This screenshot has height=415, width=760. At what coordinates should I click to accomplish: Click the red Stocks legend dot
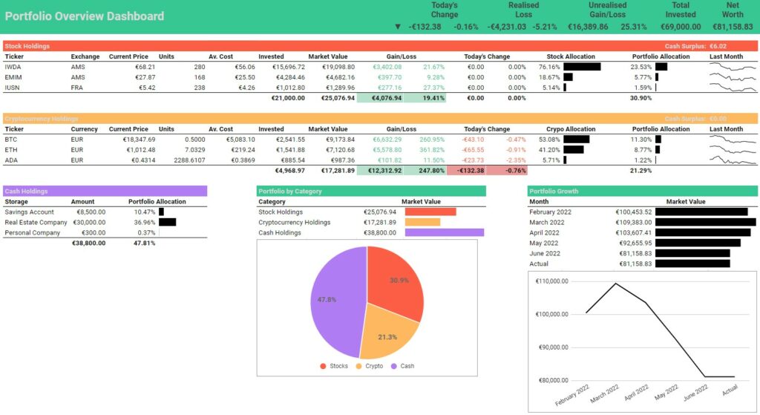click(x=323, y=366)
